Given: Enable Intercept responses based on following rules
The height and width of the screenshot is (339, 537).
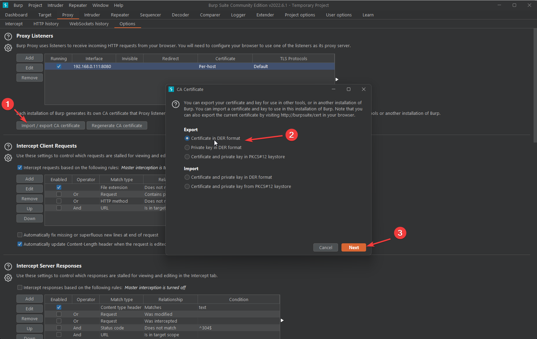Looking at the screenshot, I should (20, 287).
